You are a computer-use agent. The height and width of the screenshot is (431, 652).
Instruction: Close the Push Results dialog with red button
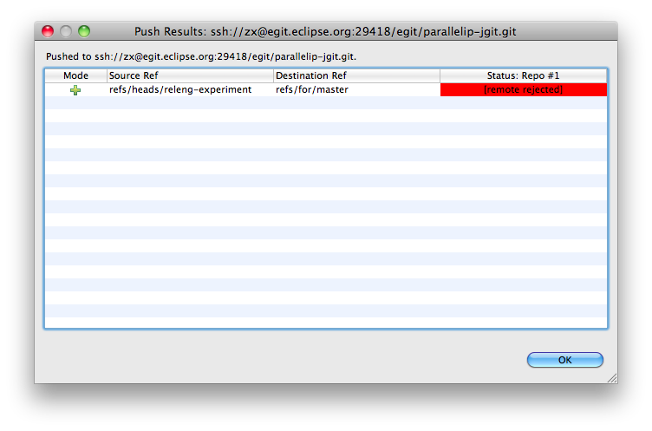[48, 31]
